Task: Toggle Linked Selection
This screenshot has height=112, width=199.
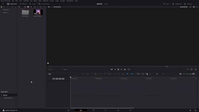Action: [x=118, y=74]
